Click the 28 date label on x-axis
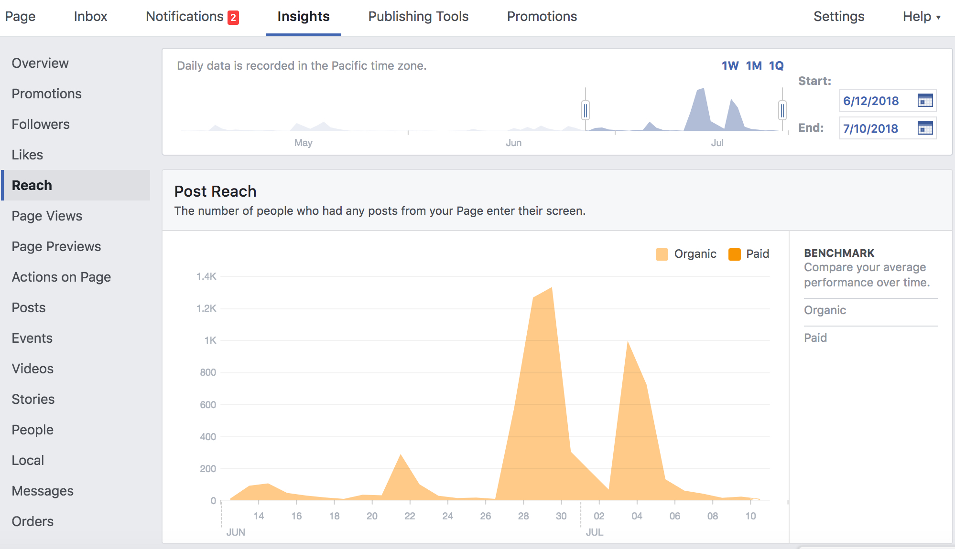The height and width of the screenshot is (549, 955). coord(523,516)
